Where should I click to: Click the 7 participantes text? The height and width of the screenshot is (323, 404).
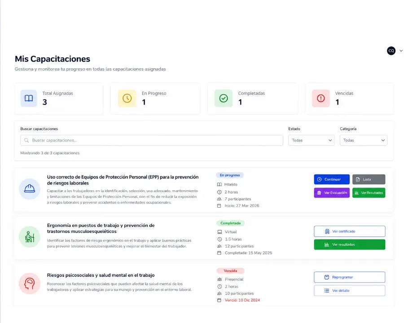click(237, 199)
